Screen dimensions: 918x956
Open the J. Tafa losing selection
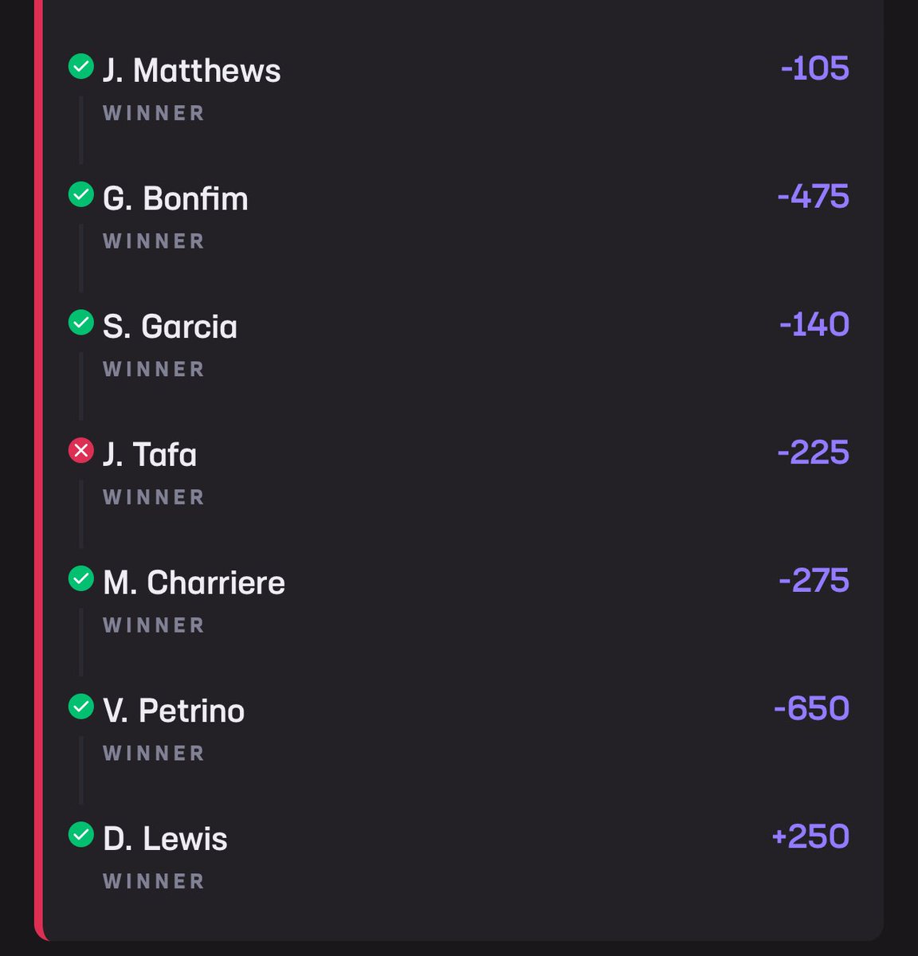pos(149,454)
